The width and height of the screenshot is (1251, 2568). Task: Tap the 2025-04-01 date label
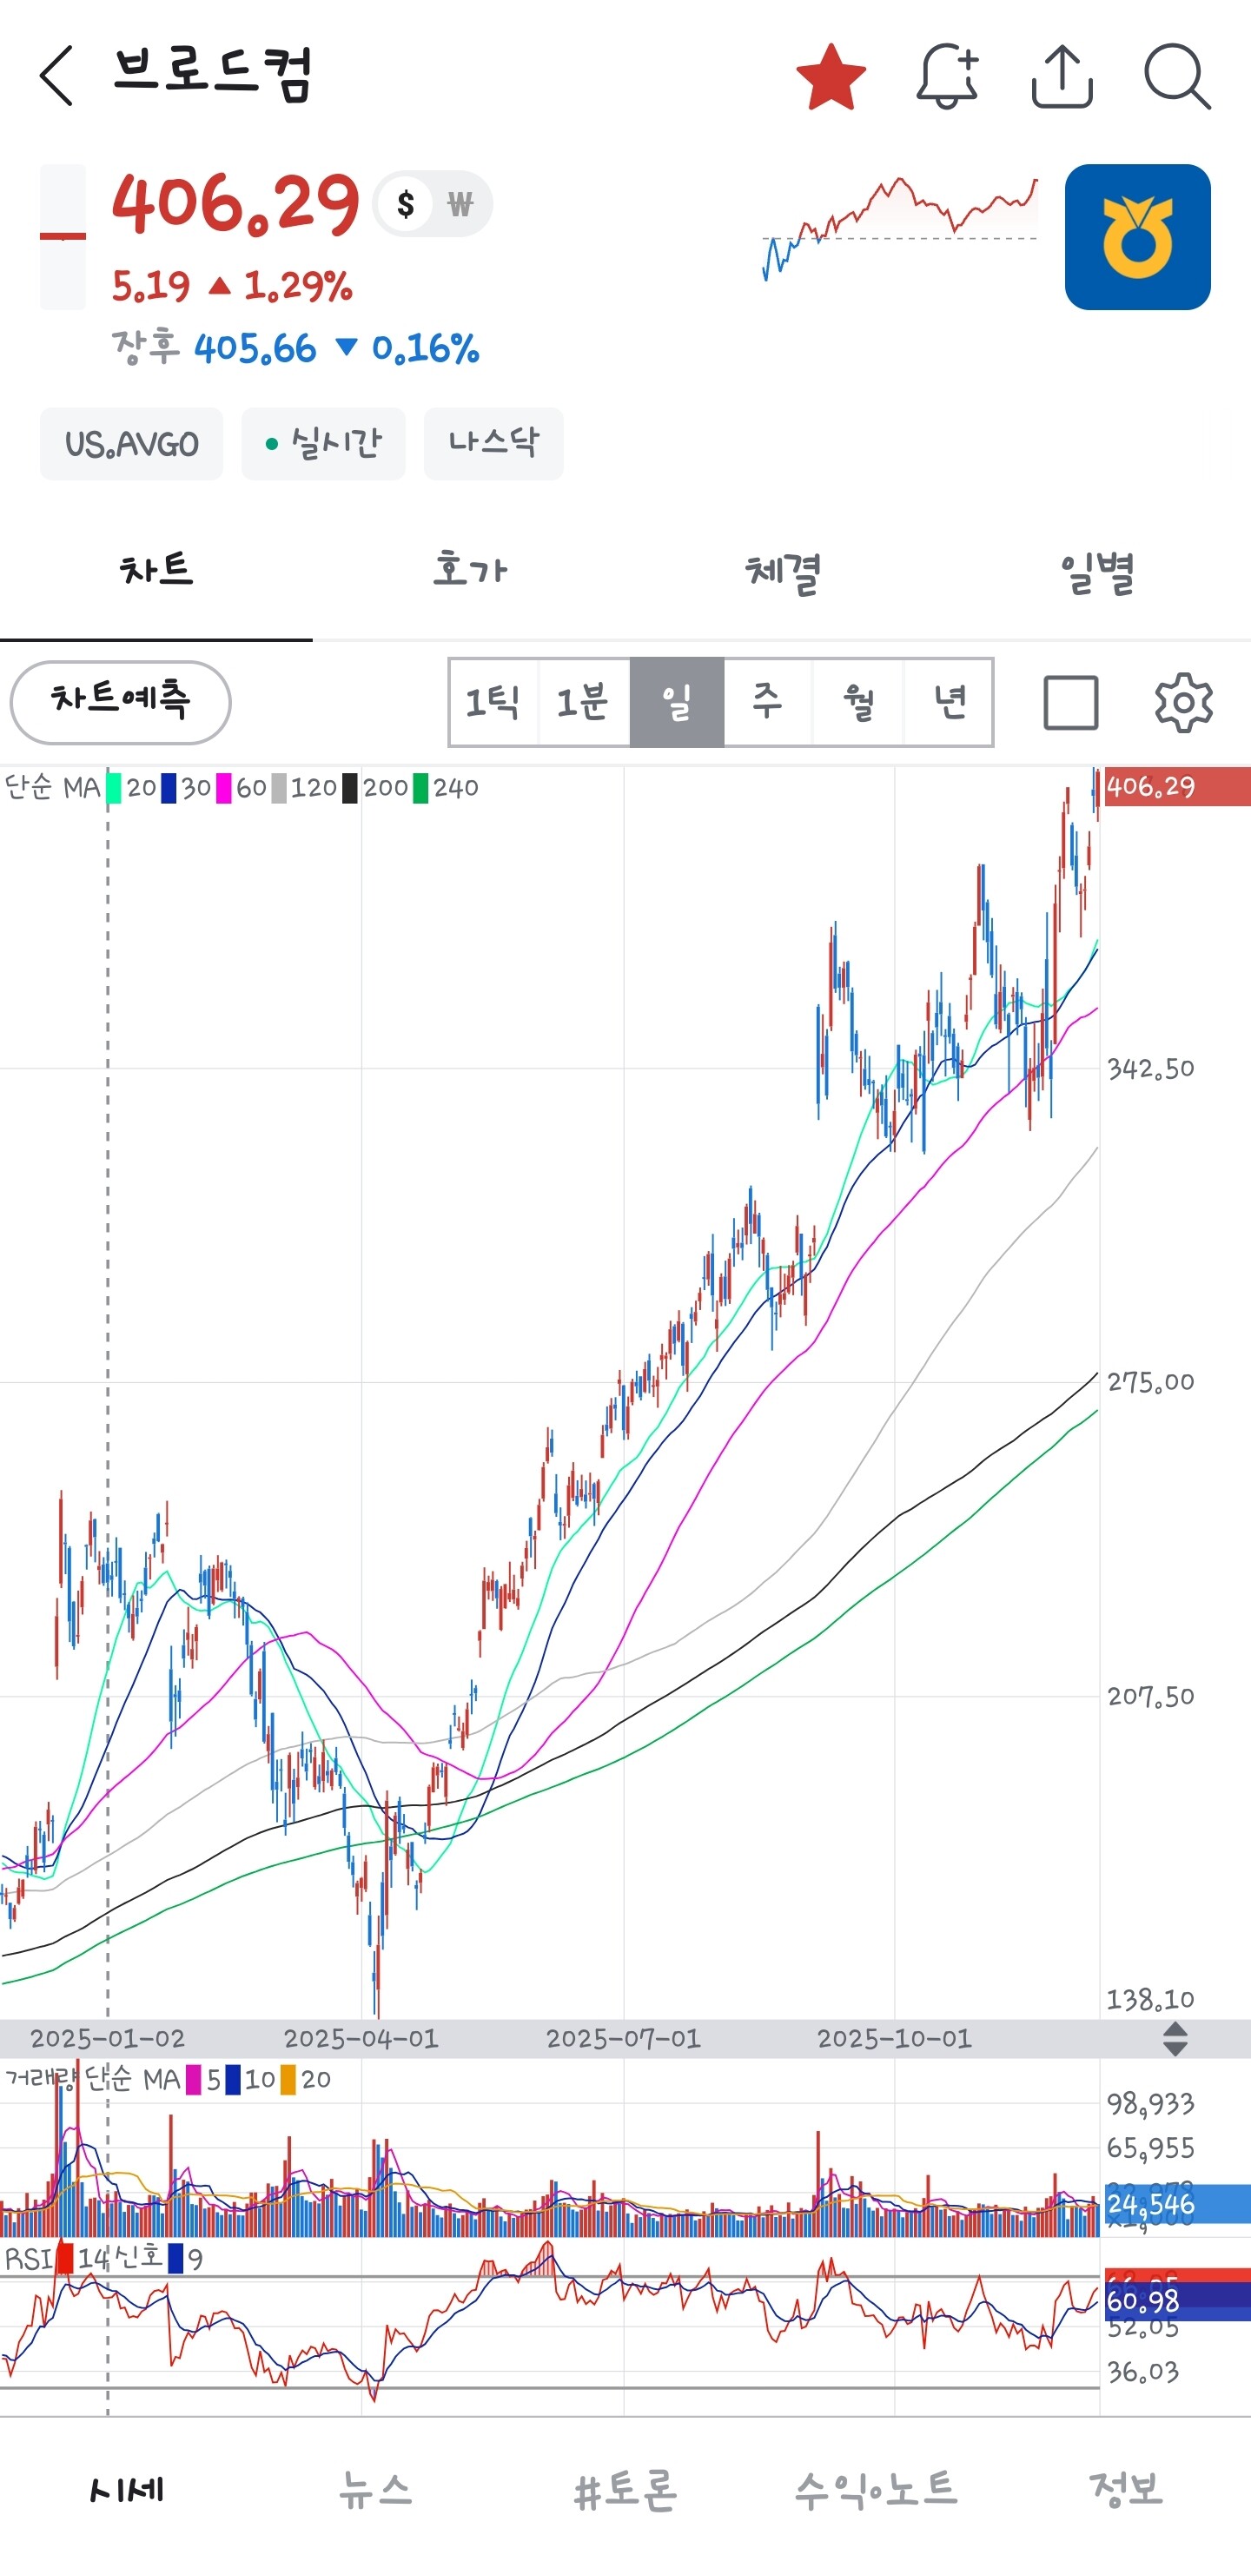click(361, 2039)
